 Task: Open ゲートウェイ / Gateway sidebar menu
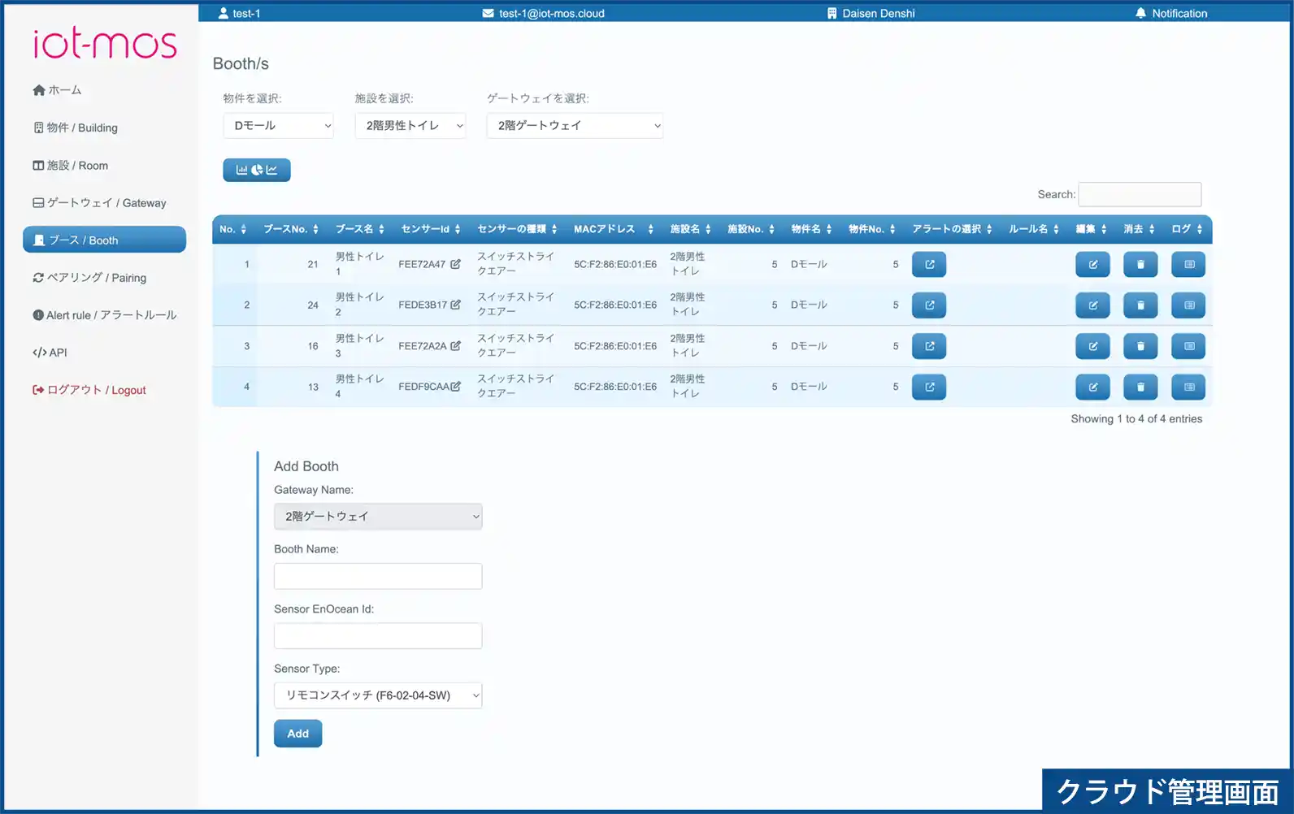click(99, 202)
